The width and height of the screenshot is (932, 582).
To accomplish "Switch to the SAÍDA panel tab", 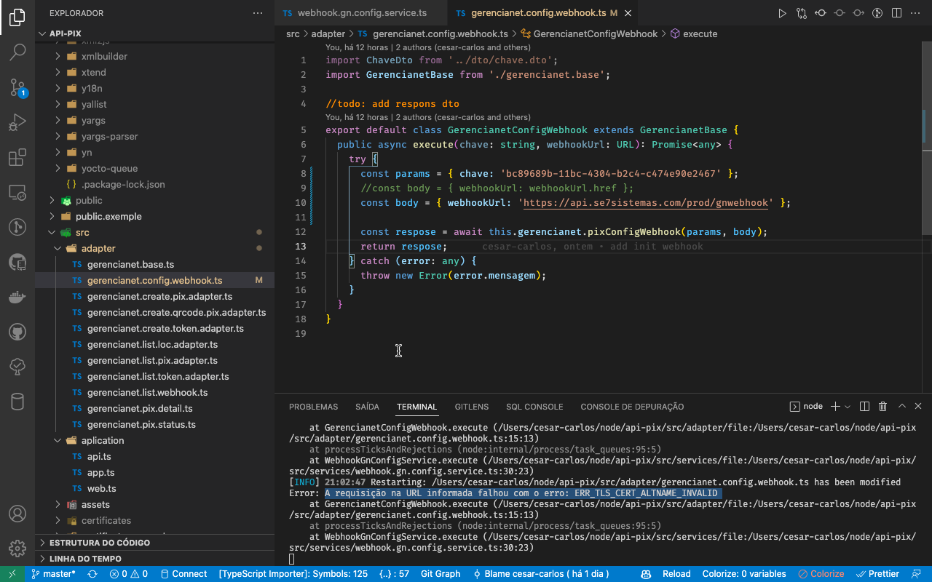I will coord(368,407).
